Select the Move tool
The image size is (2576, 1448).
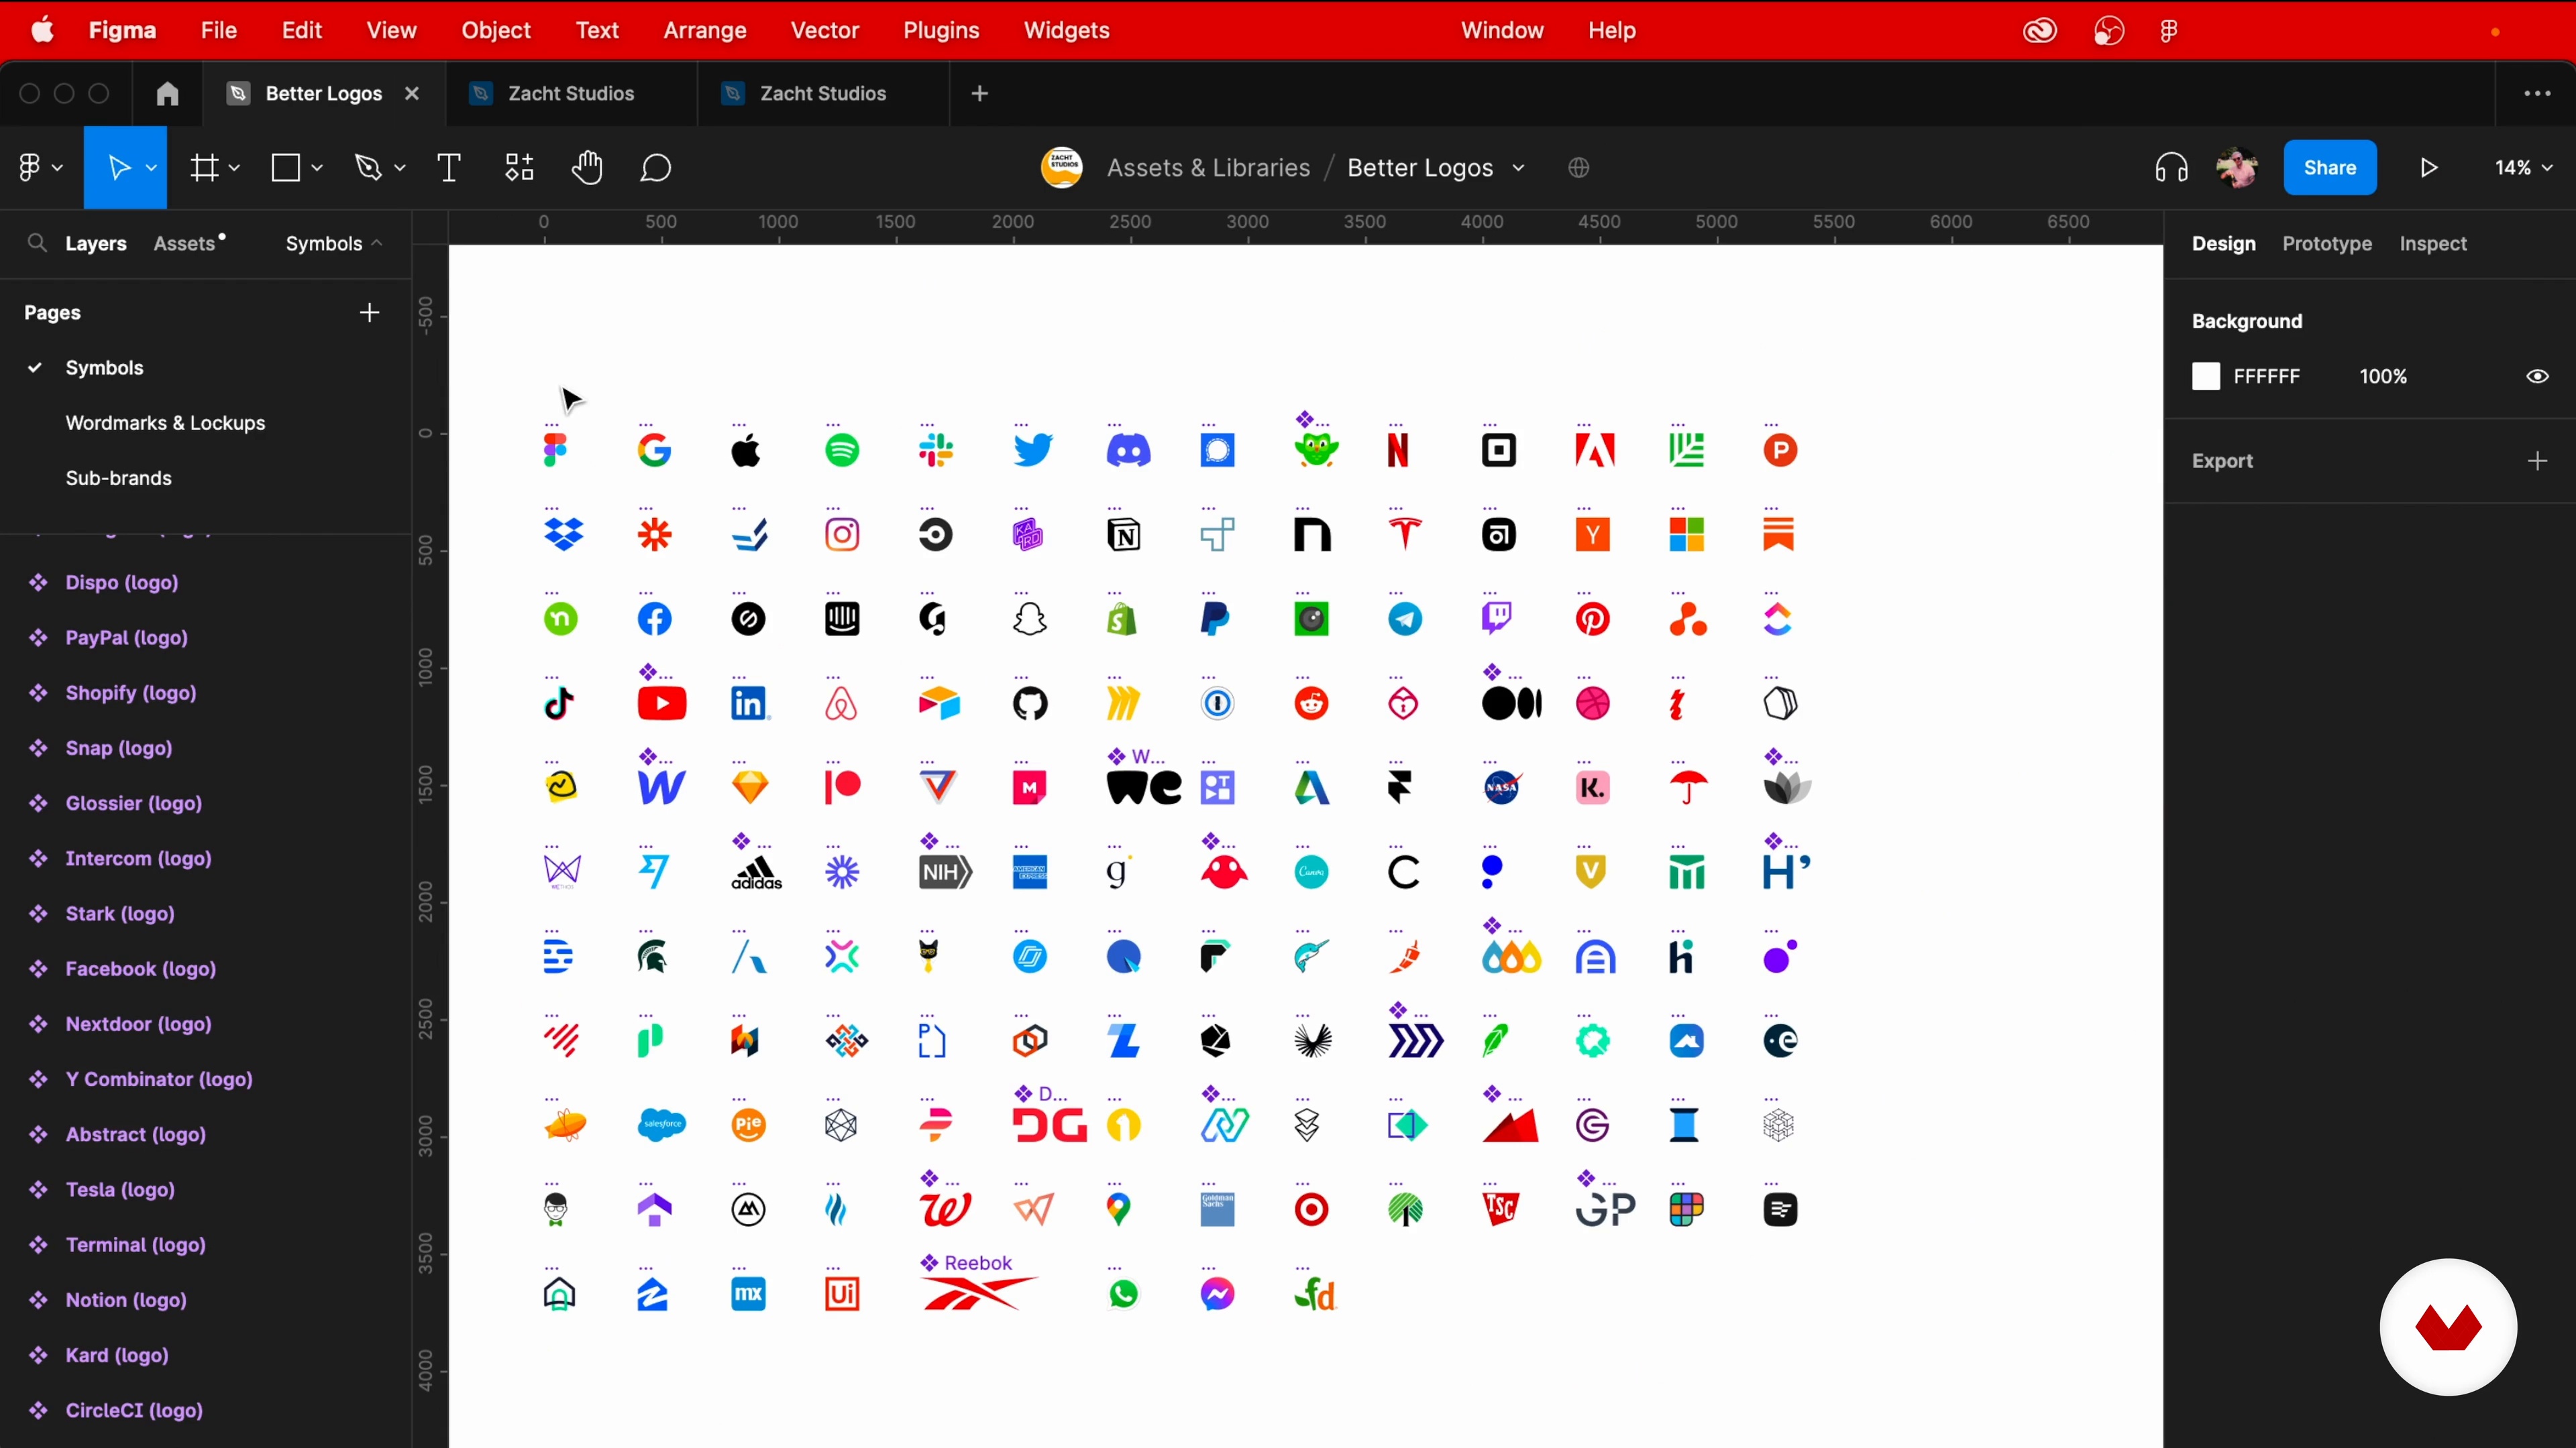(x=119, y=168)
